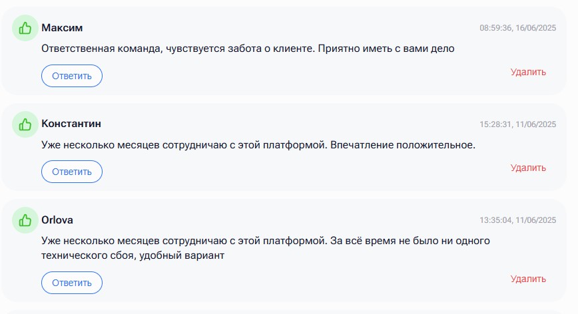Open the reply to Orlova's review
Viewport: 578px width, 314px height.
(x=72, y=283)
